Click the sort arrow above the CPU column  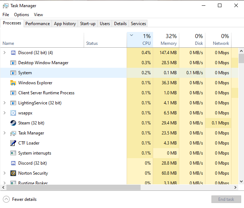click(x=132, y=35)
